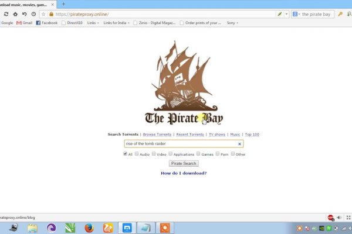Open new tab with plus button
The width and height of the screenshot is (352, 234).
63,4
